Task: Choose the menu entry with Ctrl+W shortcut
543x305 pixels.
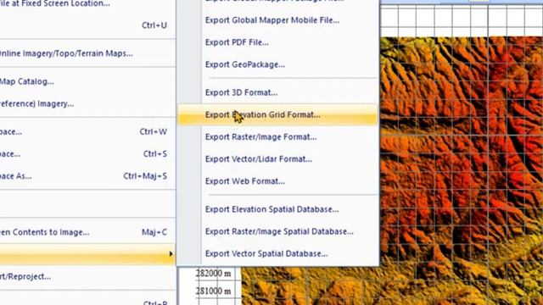Action: (87, 132)
